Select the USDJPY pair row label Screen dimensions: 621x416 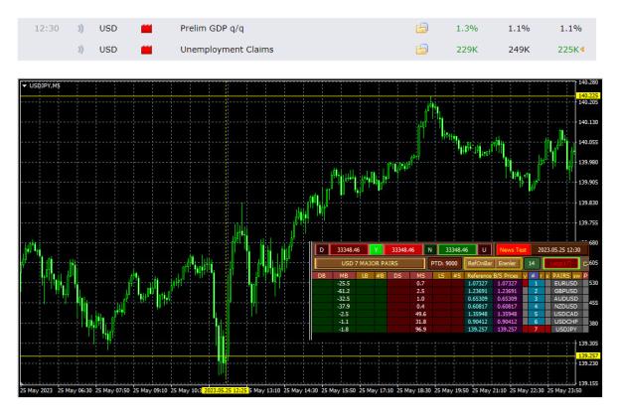(565, 330)
